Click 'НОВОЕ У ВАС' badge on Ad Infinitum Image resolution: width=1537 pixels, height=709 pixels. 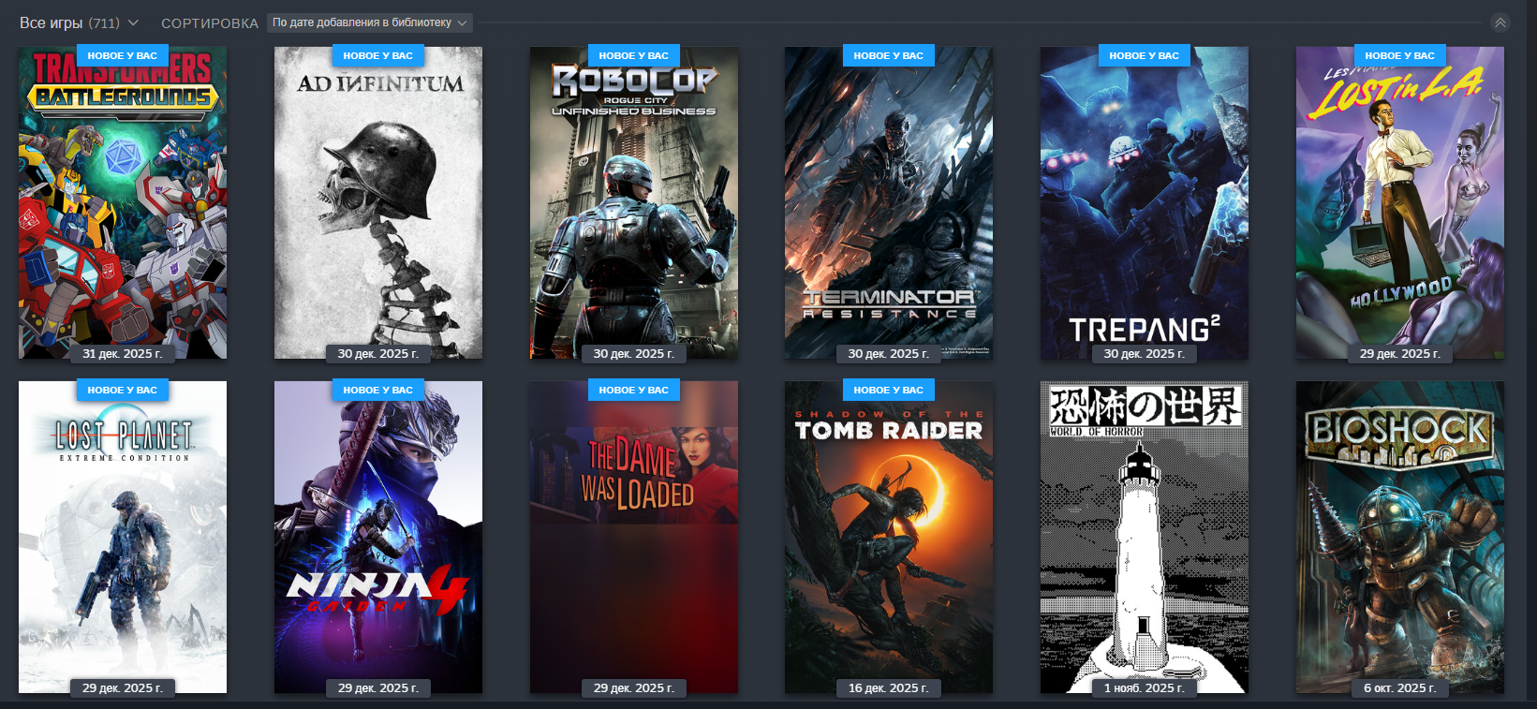point(378,55)
